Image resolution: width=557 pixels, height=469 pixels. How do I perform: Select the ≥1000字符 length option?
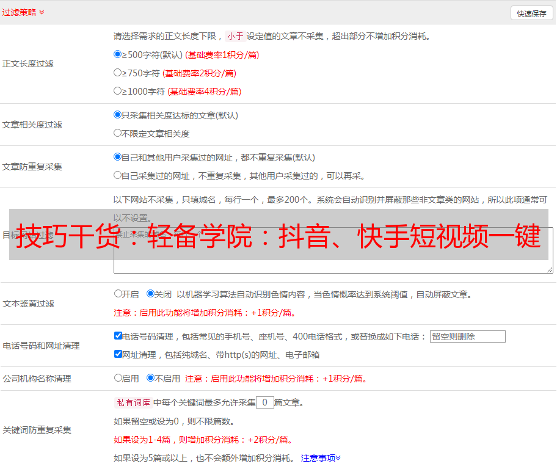tap(118, 91)
